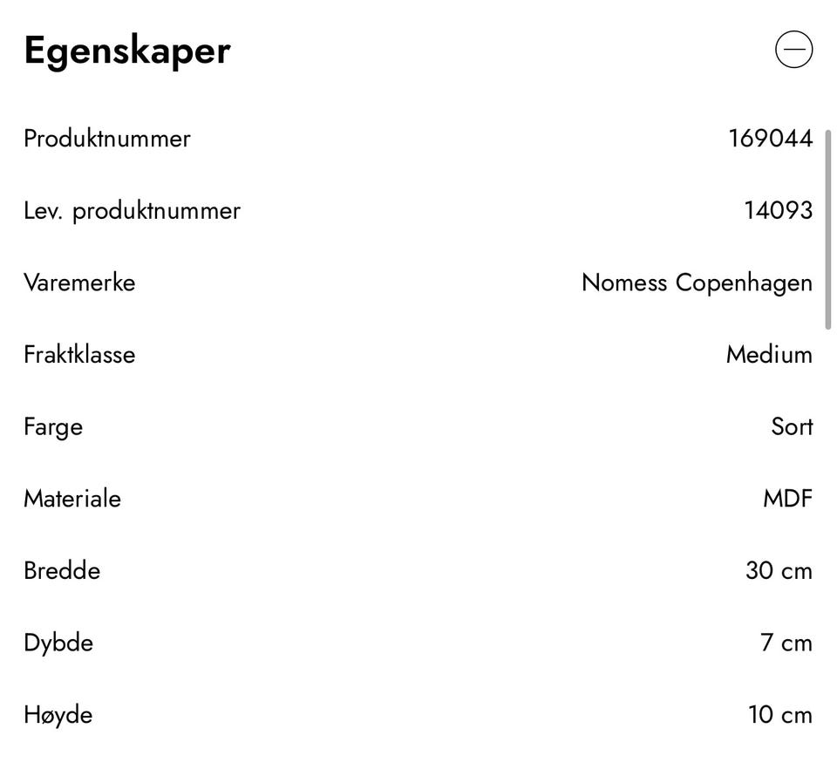Click the Bredde label
Viewport: 837px width, 769px height.
point(62,571)
